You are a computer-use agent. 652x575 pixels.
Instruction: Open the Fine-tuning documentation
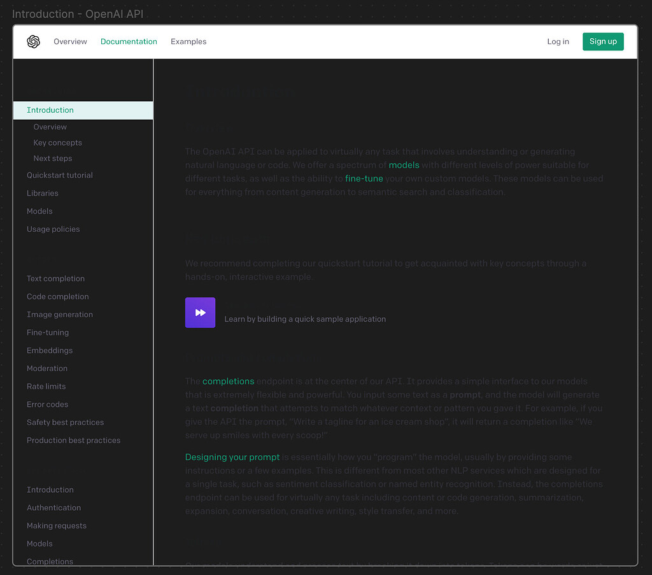click(x=48, y=332)
